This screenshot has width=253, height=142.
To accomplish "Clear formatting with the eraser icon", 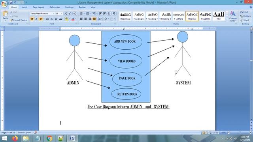I will click(75, 13).
